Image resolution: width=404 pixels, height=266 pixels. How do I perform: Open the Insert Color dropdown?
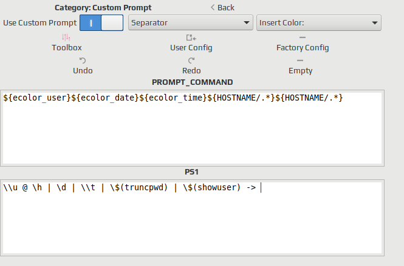pos(319,22)
